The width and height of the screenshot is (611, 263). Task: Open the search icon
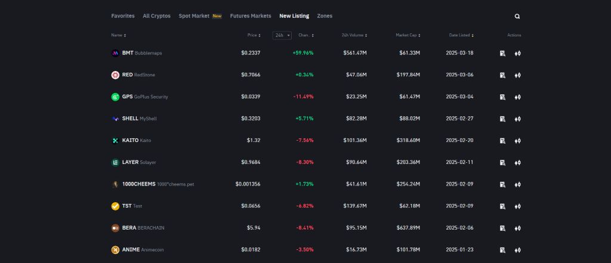click(x=517, y=16)
